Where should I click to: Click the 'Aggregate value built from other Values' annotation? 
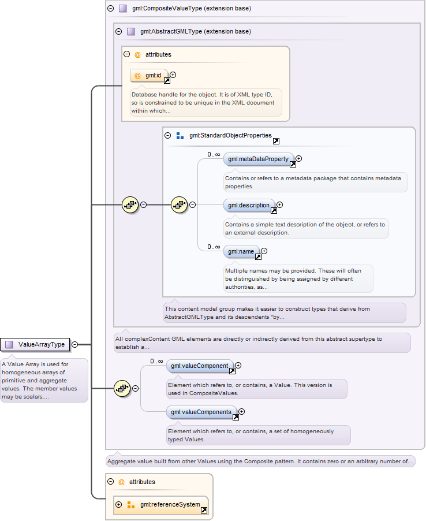tap(260, 461)
